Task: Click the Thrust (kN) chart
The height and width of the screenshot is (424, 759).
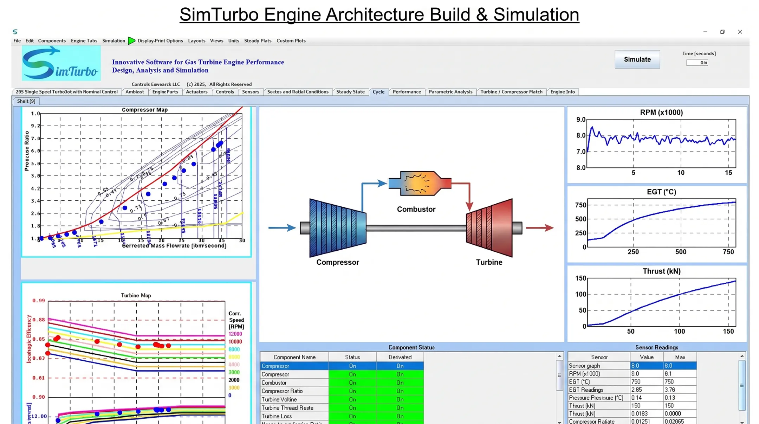Action: click(x=657, y=303)
